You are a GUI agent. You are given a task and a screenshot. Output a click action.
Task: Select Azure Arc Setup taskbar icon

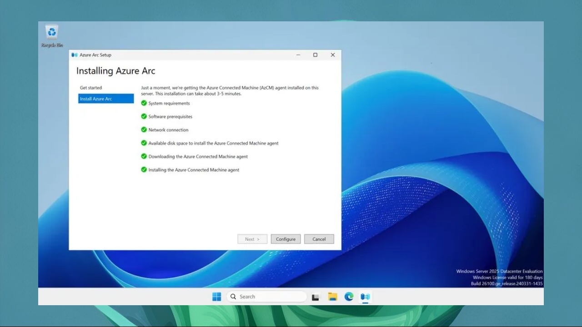point(365,297)
